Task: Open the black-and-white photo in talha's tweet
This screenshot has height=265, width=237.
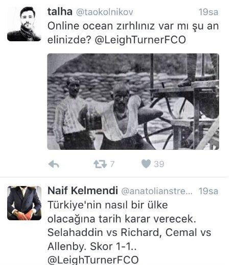Action: (133, 101)
